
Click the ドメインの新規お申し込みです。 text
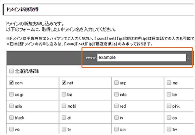pos(35,23)
